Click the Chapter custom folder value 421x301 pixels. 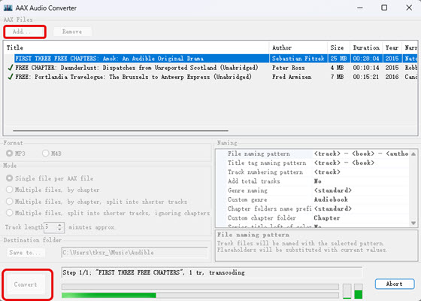327,217
